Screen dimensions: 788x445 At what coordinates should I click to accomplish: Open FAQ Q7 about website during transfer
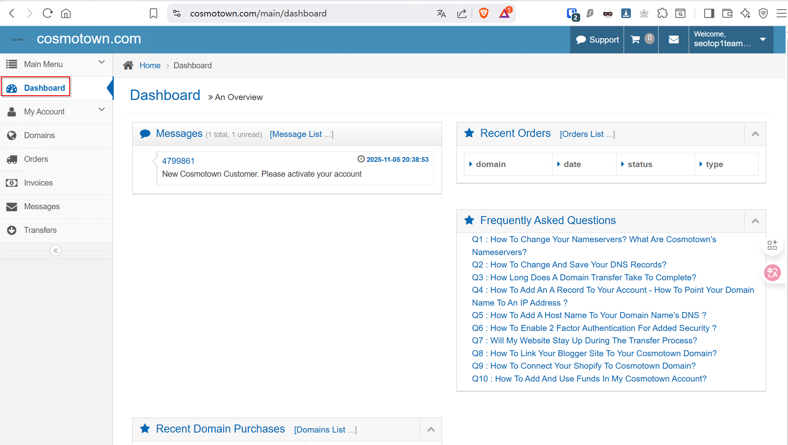tap(584, 341)
